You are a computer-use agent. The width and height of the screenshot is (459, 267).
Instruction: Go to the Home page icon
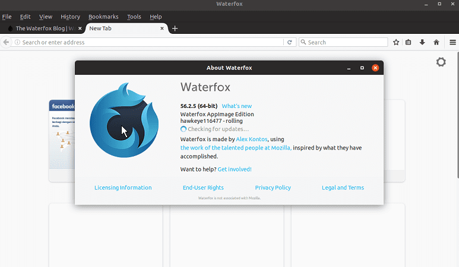436,42
